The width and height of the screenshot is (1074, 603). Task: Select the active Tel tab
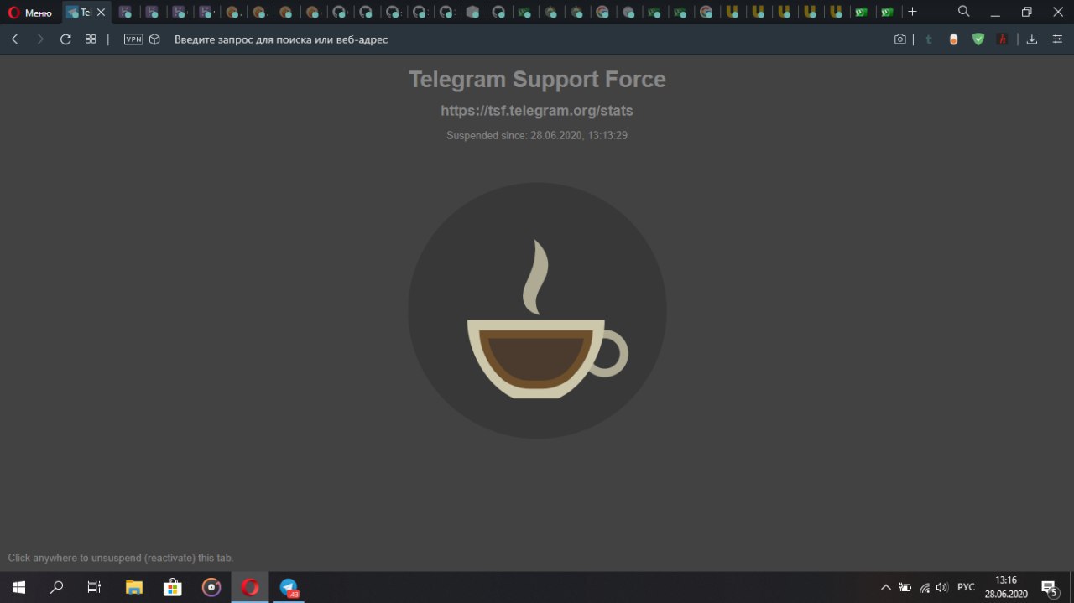86,13
